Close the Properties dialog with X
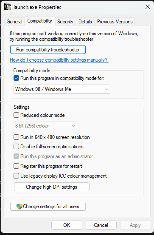154x235 pixels. pos(148,7)
